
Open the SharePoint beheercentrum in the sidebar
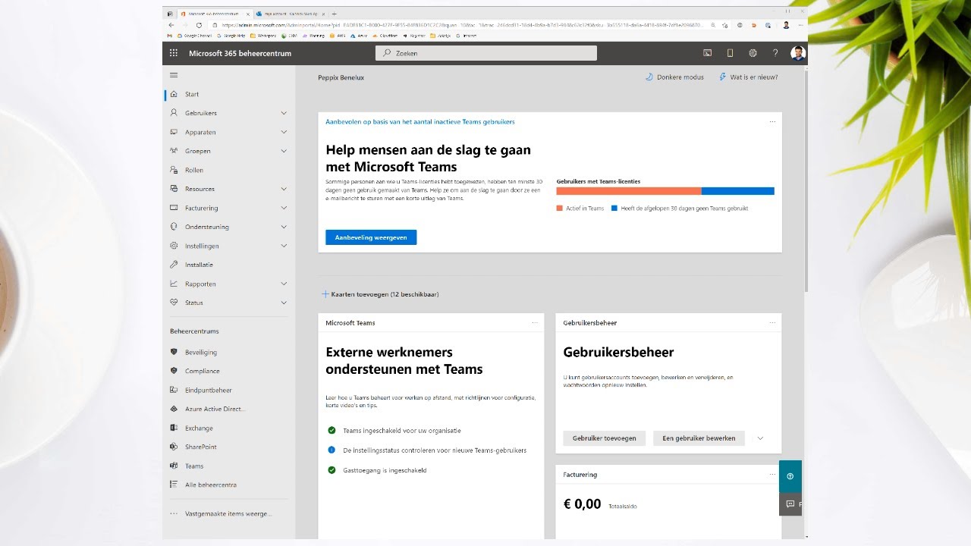pyautogui.click(x=202, y=447)
